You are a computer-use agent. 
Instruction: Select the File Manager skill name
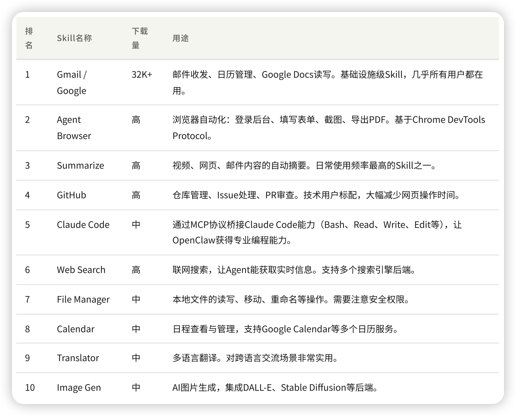click(83, 299)
